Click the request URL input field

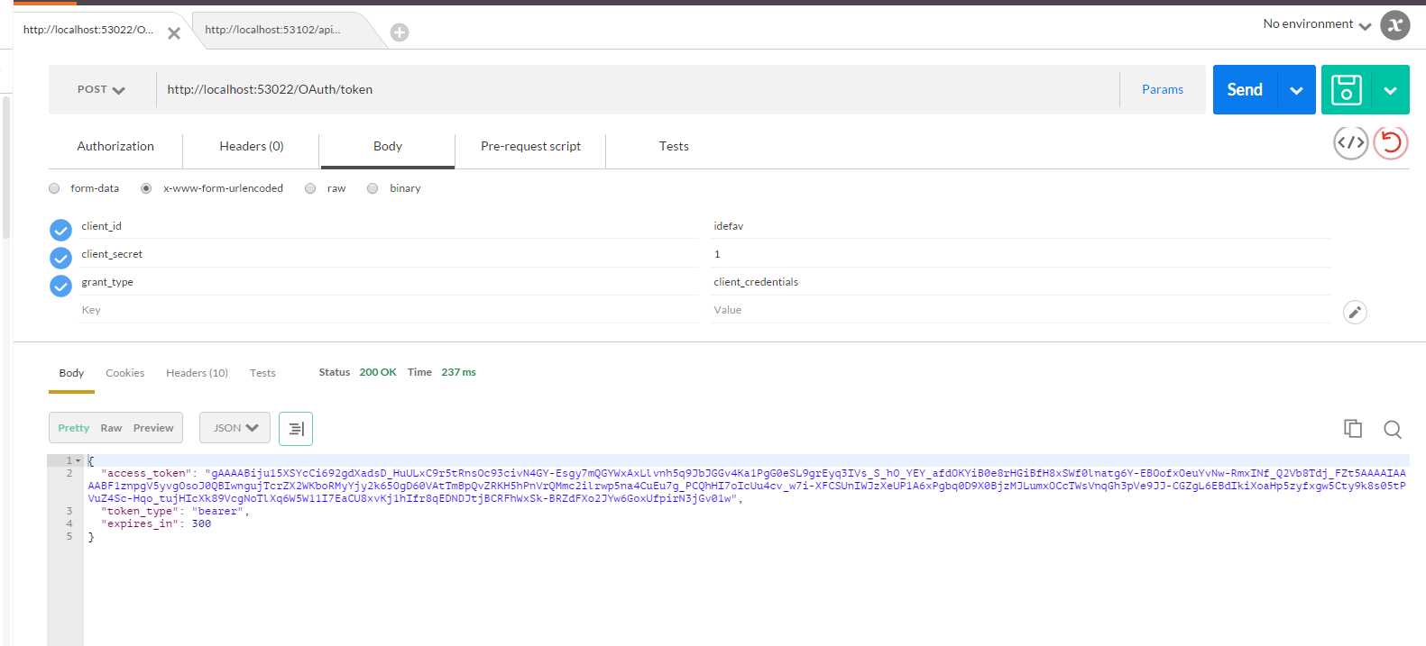tap(638, 89)
